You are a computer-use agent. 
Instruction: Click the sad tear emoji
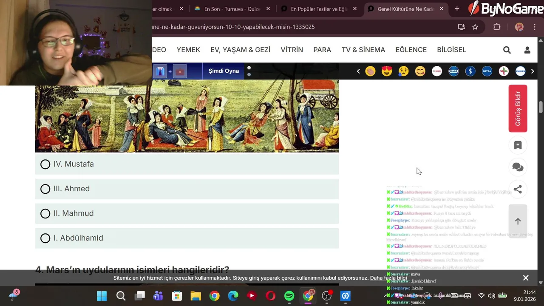click(403, 71)
